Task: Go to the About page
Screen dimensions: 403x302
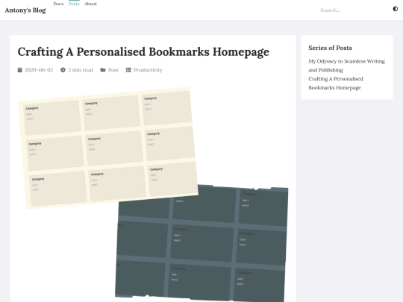Action: [91, 4]
